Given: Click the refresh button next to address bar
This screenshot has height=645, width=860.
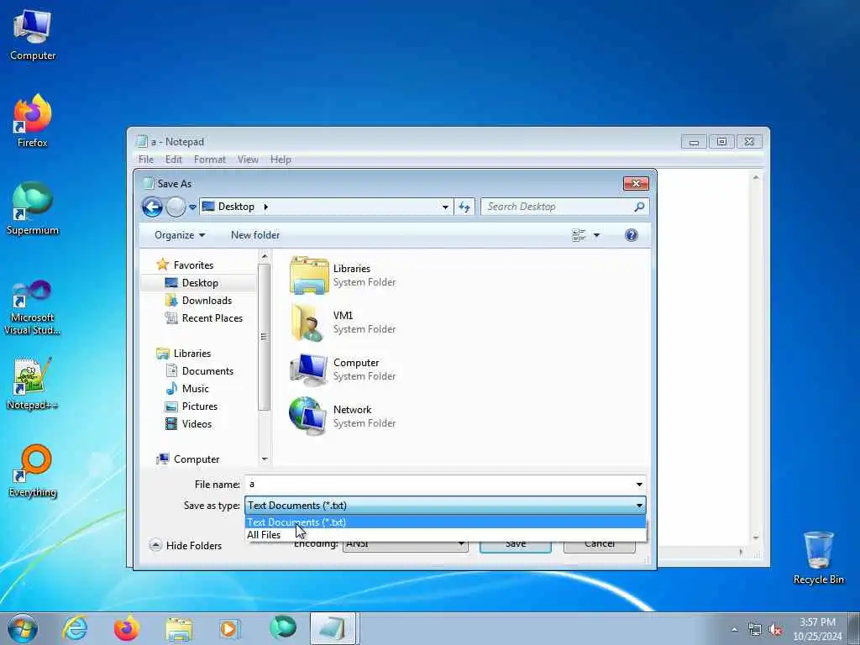Looking at the screenshot, I should pyautogui.click(x=464, y=207).
